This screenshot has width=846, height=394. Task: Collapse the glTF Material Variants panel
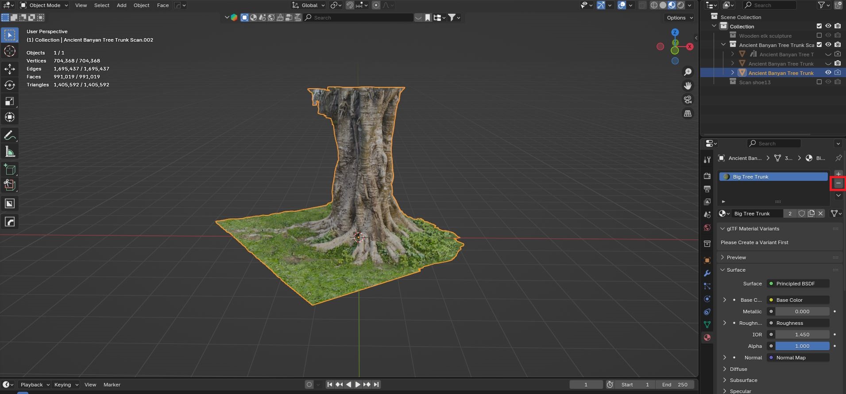pyautogui.click(x=753, y=229)
